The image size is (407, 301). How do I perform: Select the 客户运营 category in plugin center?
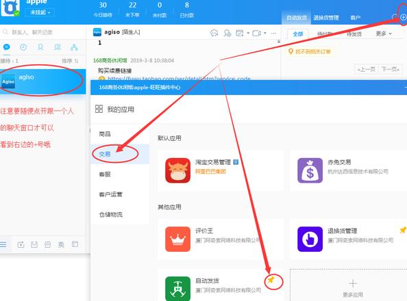[110, 194]
